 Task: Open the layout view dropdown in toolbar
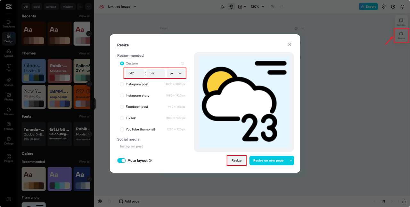tap(242, 6)
